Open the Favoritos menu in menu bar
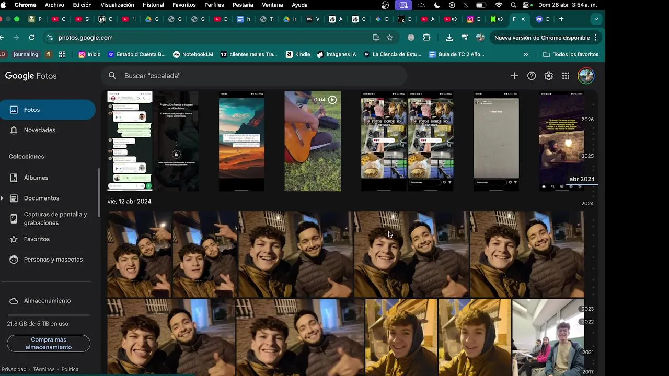Viewport: 669px width, 376px height. [x=184, y=5]
